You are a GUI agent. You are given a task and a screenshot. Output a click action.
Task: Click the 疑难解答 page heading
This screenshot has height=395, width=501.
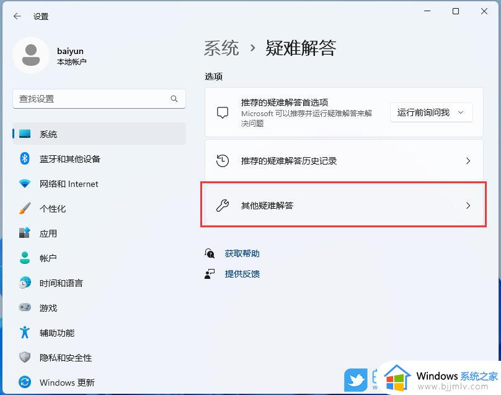tap(301, 48)
